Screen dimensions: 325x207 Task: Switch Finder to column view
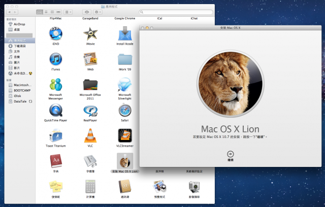pos(52,12)
